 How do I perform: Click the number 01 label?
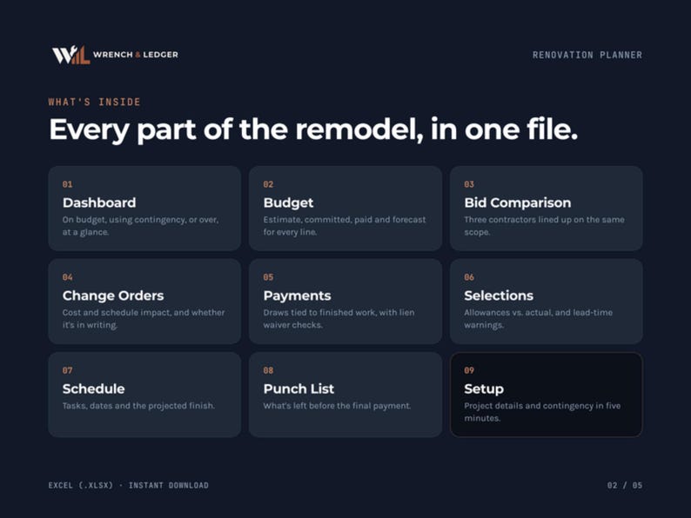tap(67, 184)
